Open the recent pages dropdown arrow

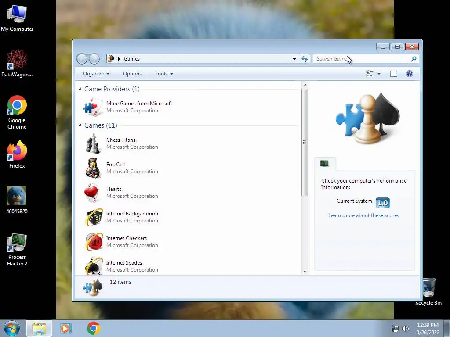[x=103, y=59]
